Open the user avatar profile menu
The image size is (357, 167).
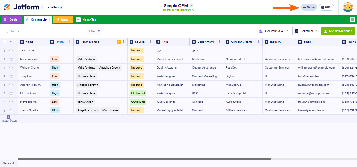point(348,7)
